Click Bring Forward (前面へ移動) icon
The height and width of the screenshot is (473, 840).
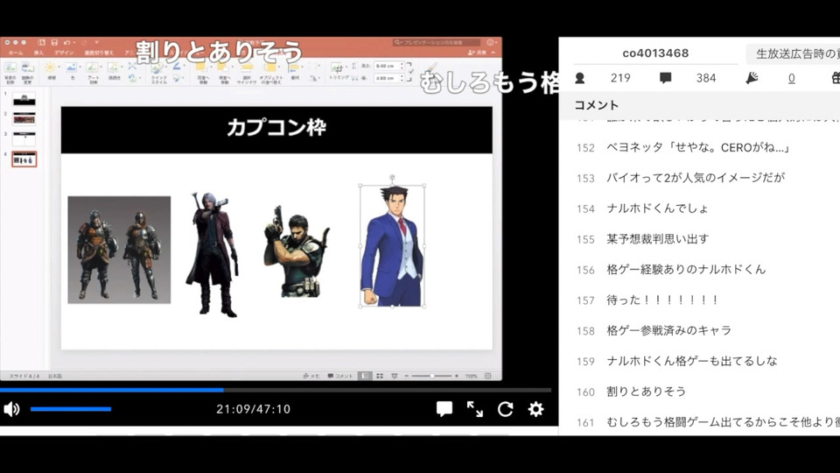pyautogui.click(x=201, y=67)
